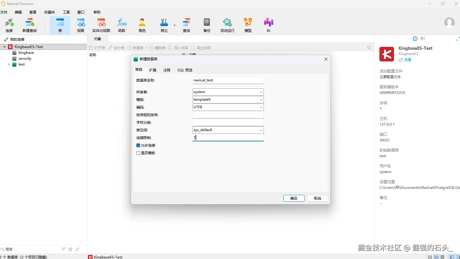Open Materialized View (实体化视图) icon
460x259 pixels.
click(101, 25)
